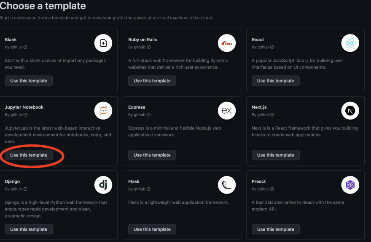Use the Next.js template

(x=276, y=155)
